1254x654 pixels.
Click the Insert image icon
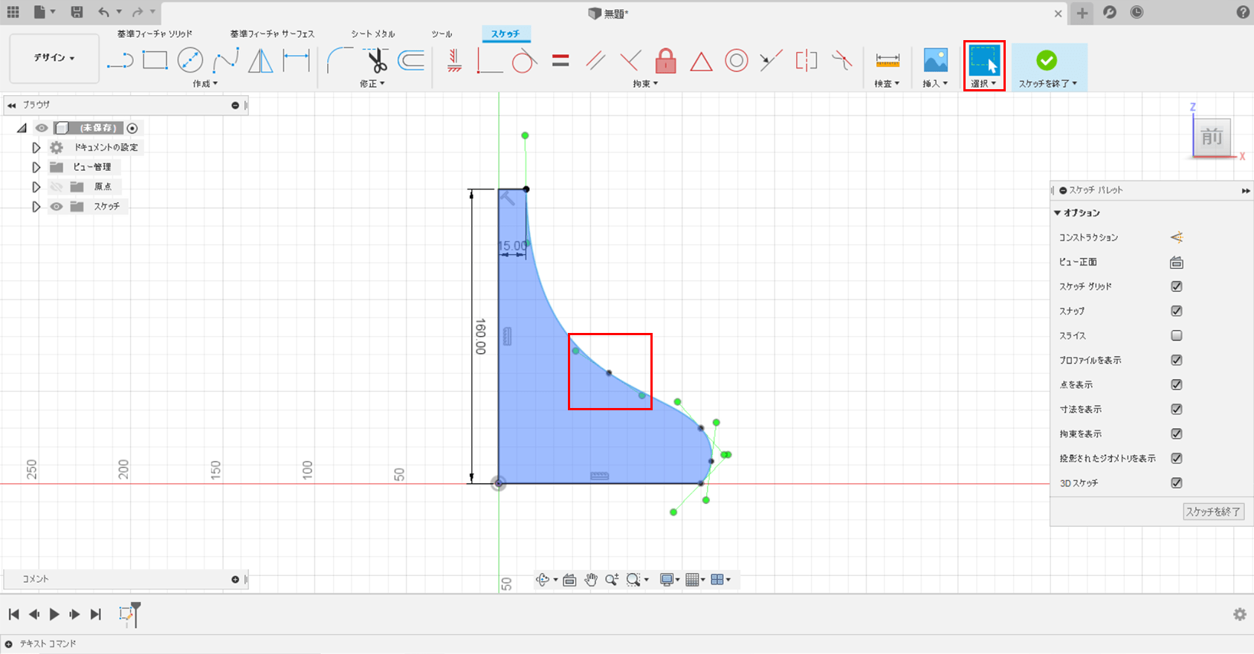pyautogui.click(x=935, y=60)
